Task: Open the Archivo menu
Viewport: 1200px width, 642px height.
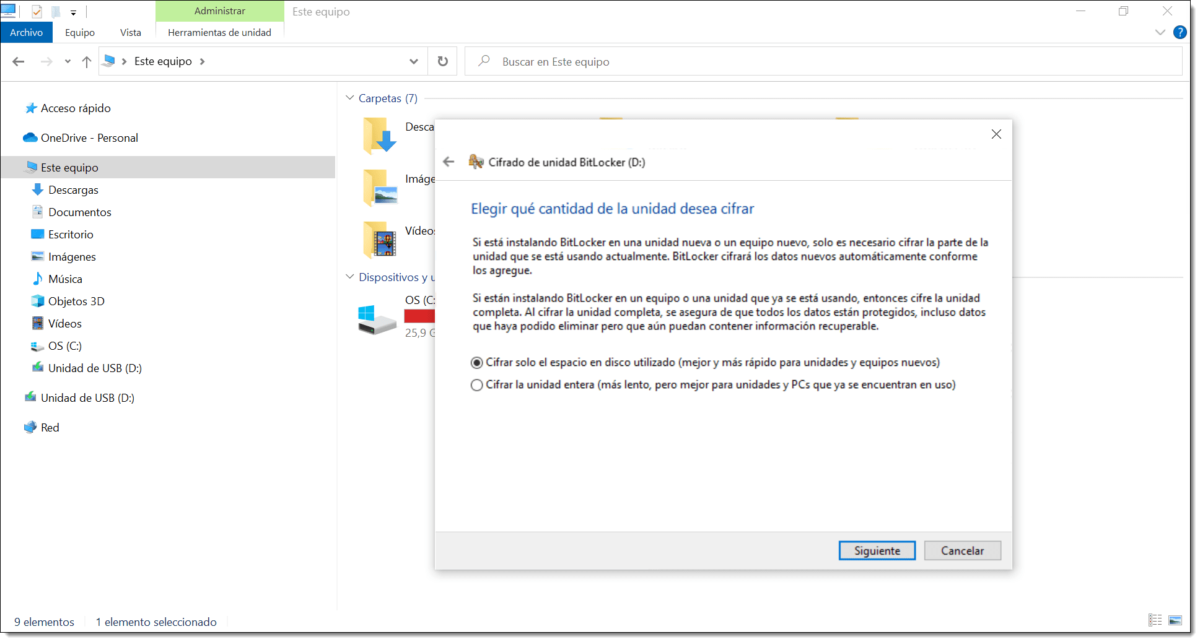Action: pyautogui.click(x=27, y=32)
